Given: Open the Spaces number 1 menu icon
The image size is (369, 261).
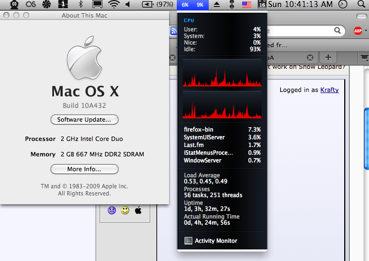Looking at the screenshot, I should click(x=63, y=4).
